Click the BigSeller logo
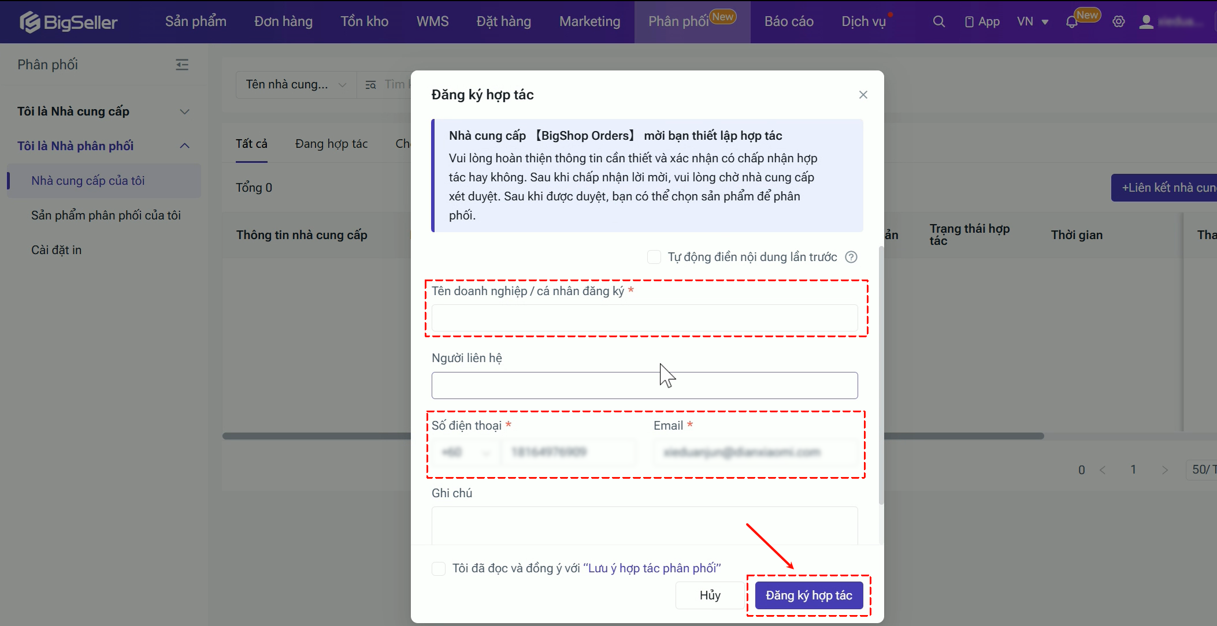The height and width of the screenshot is (626, 1217). point(68,22)
